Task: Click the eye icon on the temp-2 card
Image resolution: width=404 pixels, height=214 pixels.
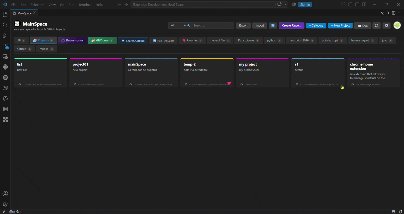Action: click(x=186, y=84)
